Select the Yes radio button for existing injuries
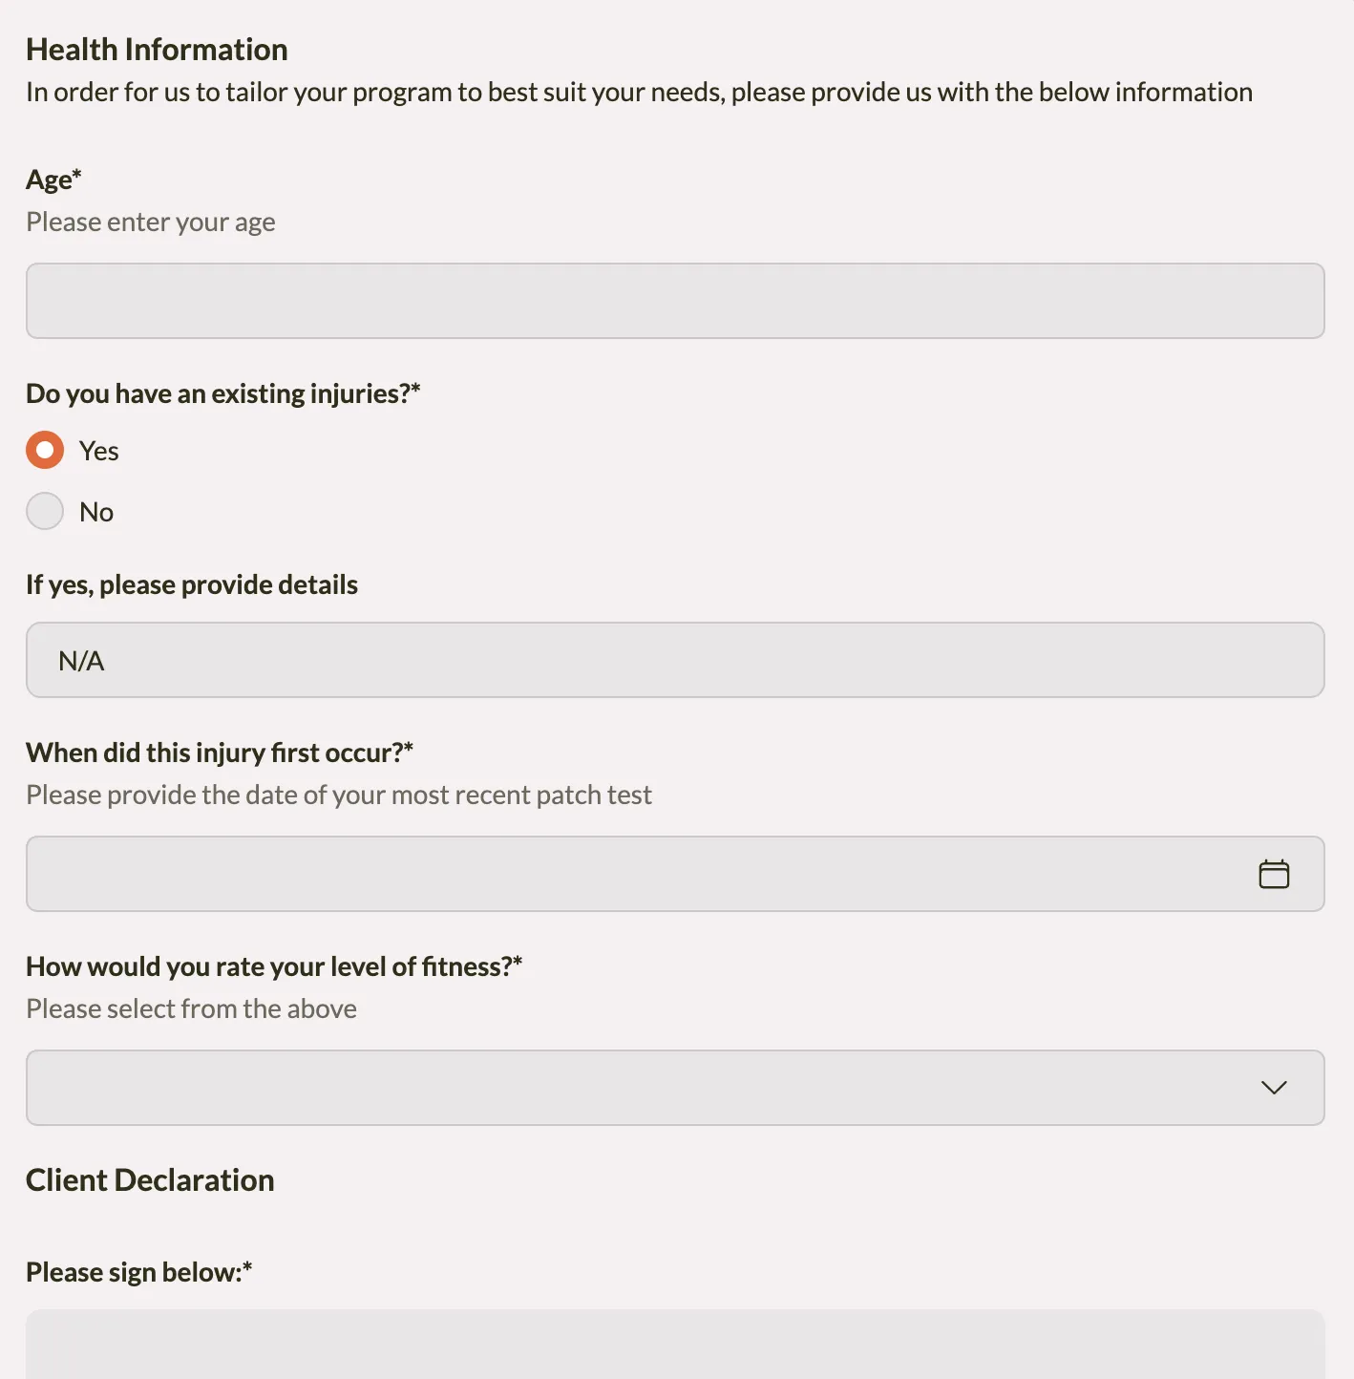The height and width of the screenshot is (1379, 1354). coord(44,449)
